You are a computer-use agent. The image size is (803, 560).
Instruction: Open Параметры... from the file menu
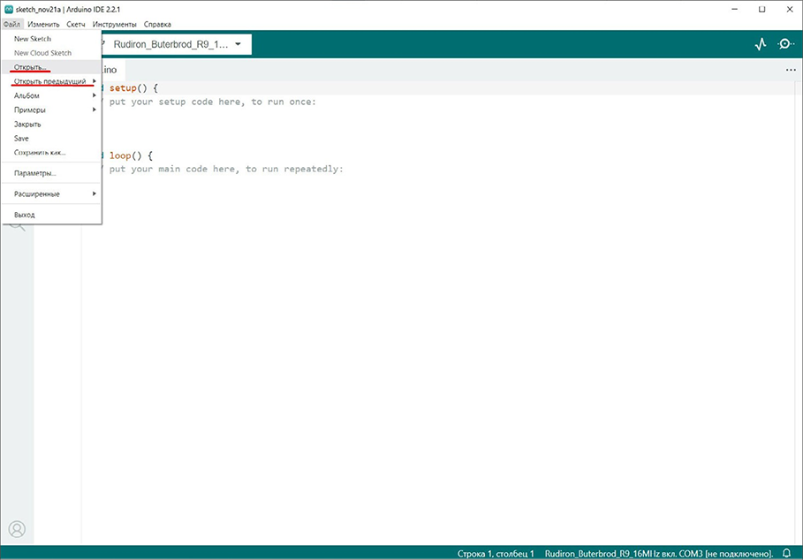point(51,173)
